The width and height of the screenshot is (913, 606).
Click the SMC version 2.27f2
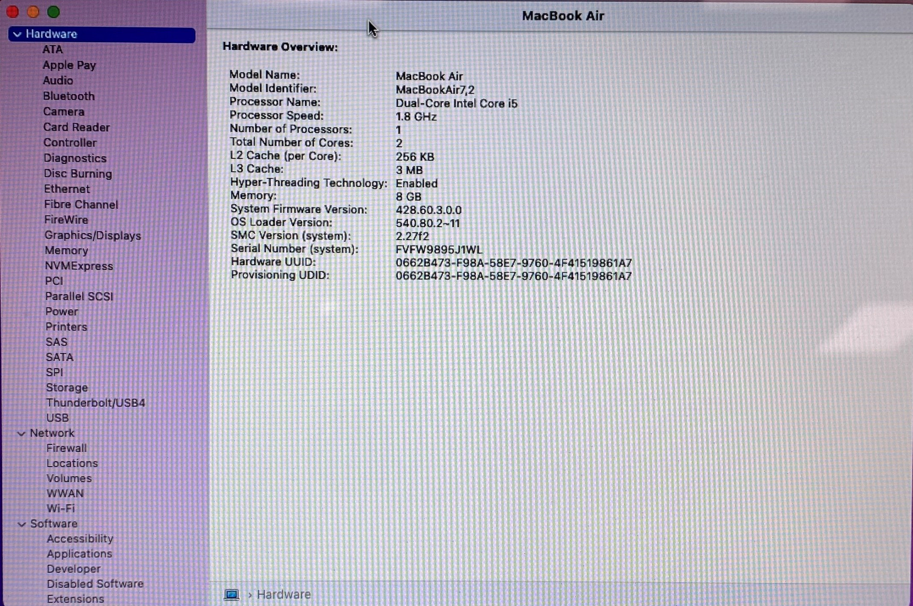[412, 237]
